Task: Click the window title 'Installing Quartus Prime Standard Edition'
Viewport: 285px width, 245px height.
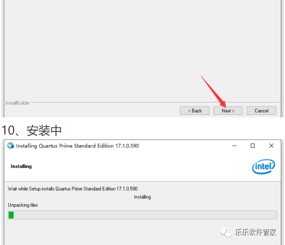Action: click(x=77, y=146)
